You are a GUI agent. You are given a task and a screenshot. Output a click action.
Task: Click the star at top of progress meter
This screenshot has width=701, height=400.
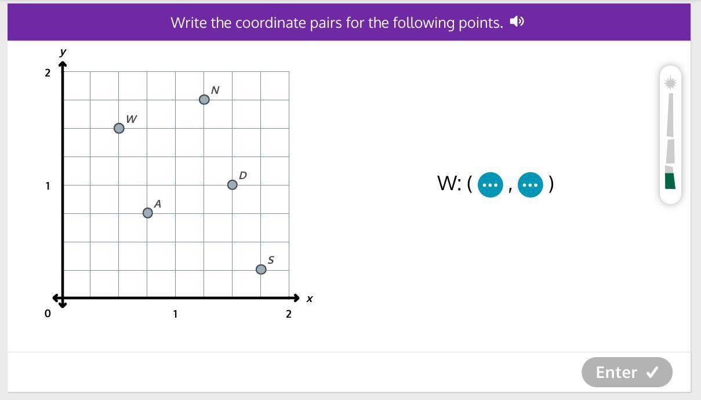[x=670, y=82]
